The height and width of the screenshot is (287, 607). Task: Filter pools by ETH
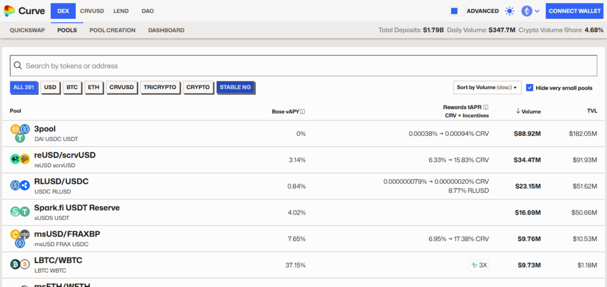[94, 88]
